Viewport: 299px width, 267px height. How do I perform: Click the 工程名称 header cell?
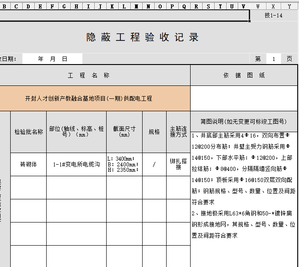89,75
